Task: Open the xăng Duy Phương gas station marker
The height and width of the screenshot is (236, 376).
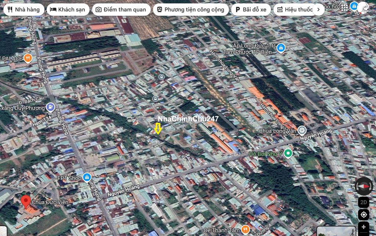Action: pyautogui.click(x=50, y=108)
